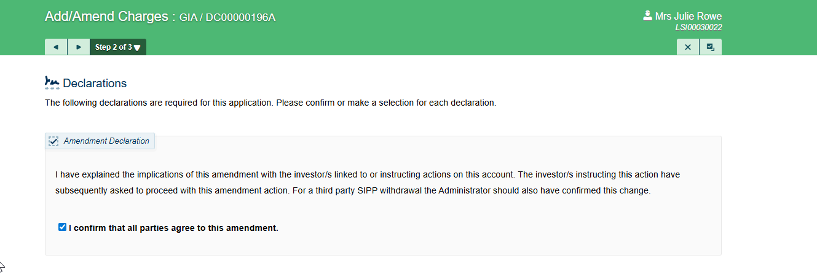Expand the white caret beside the step label
Image resolution: width=817 pixels, height=277 pixels.
point(137,48)
